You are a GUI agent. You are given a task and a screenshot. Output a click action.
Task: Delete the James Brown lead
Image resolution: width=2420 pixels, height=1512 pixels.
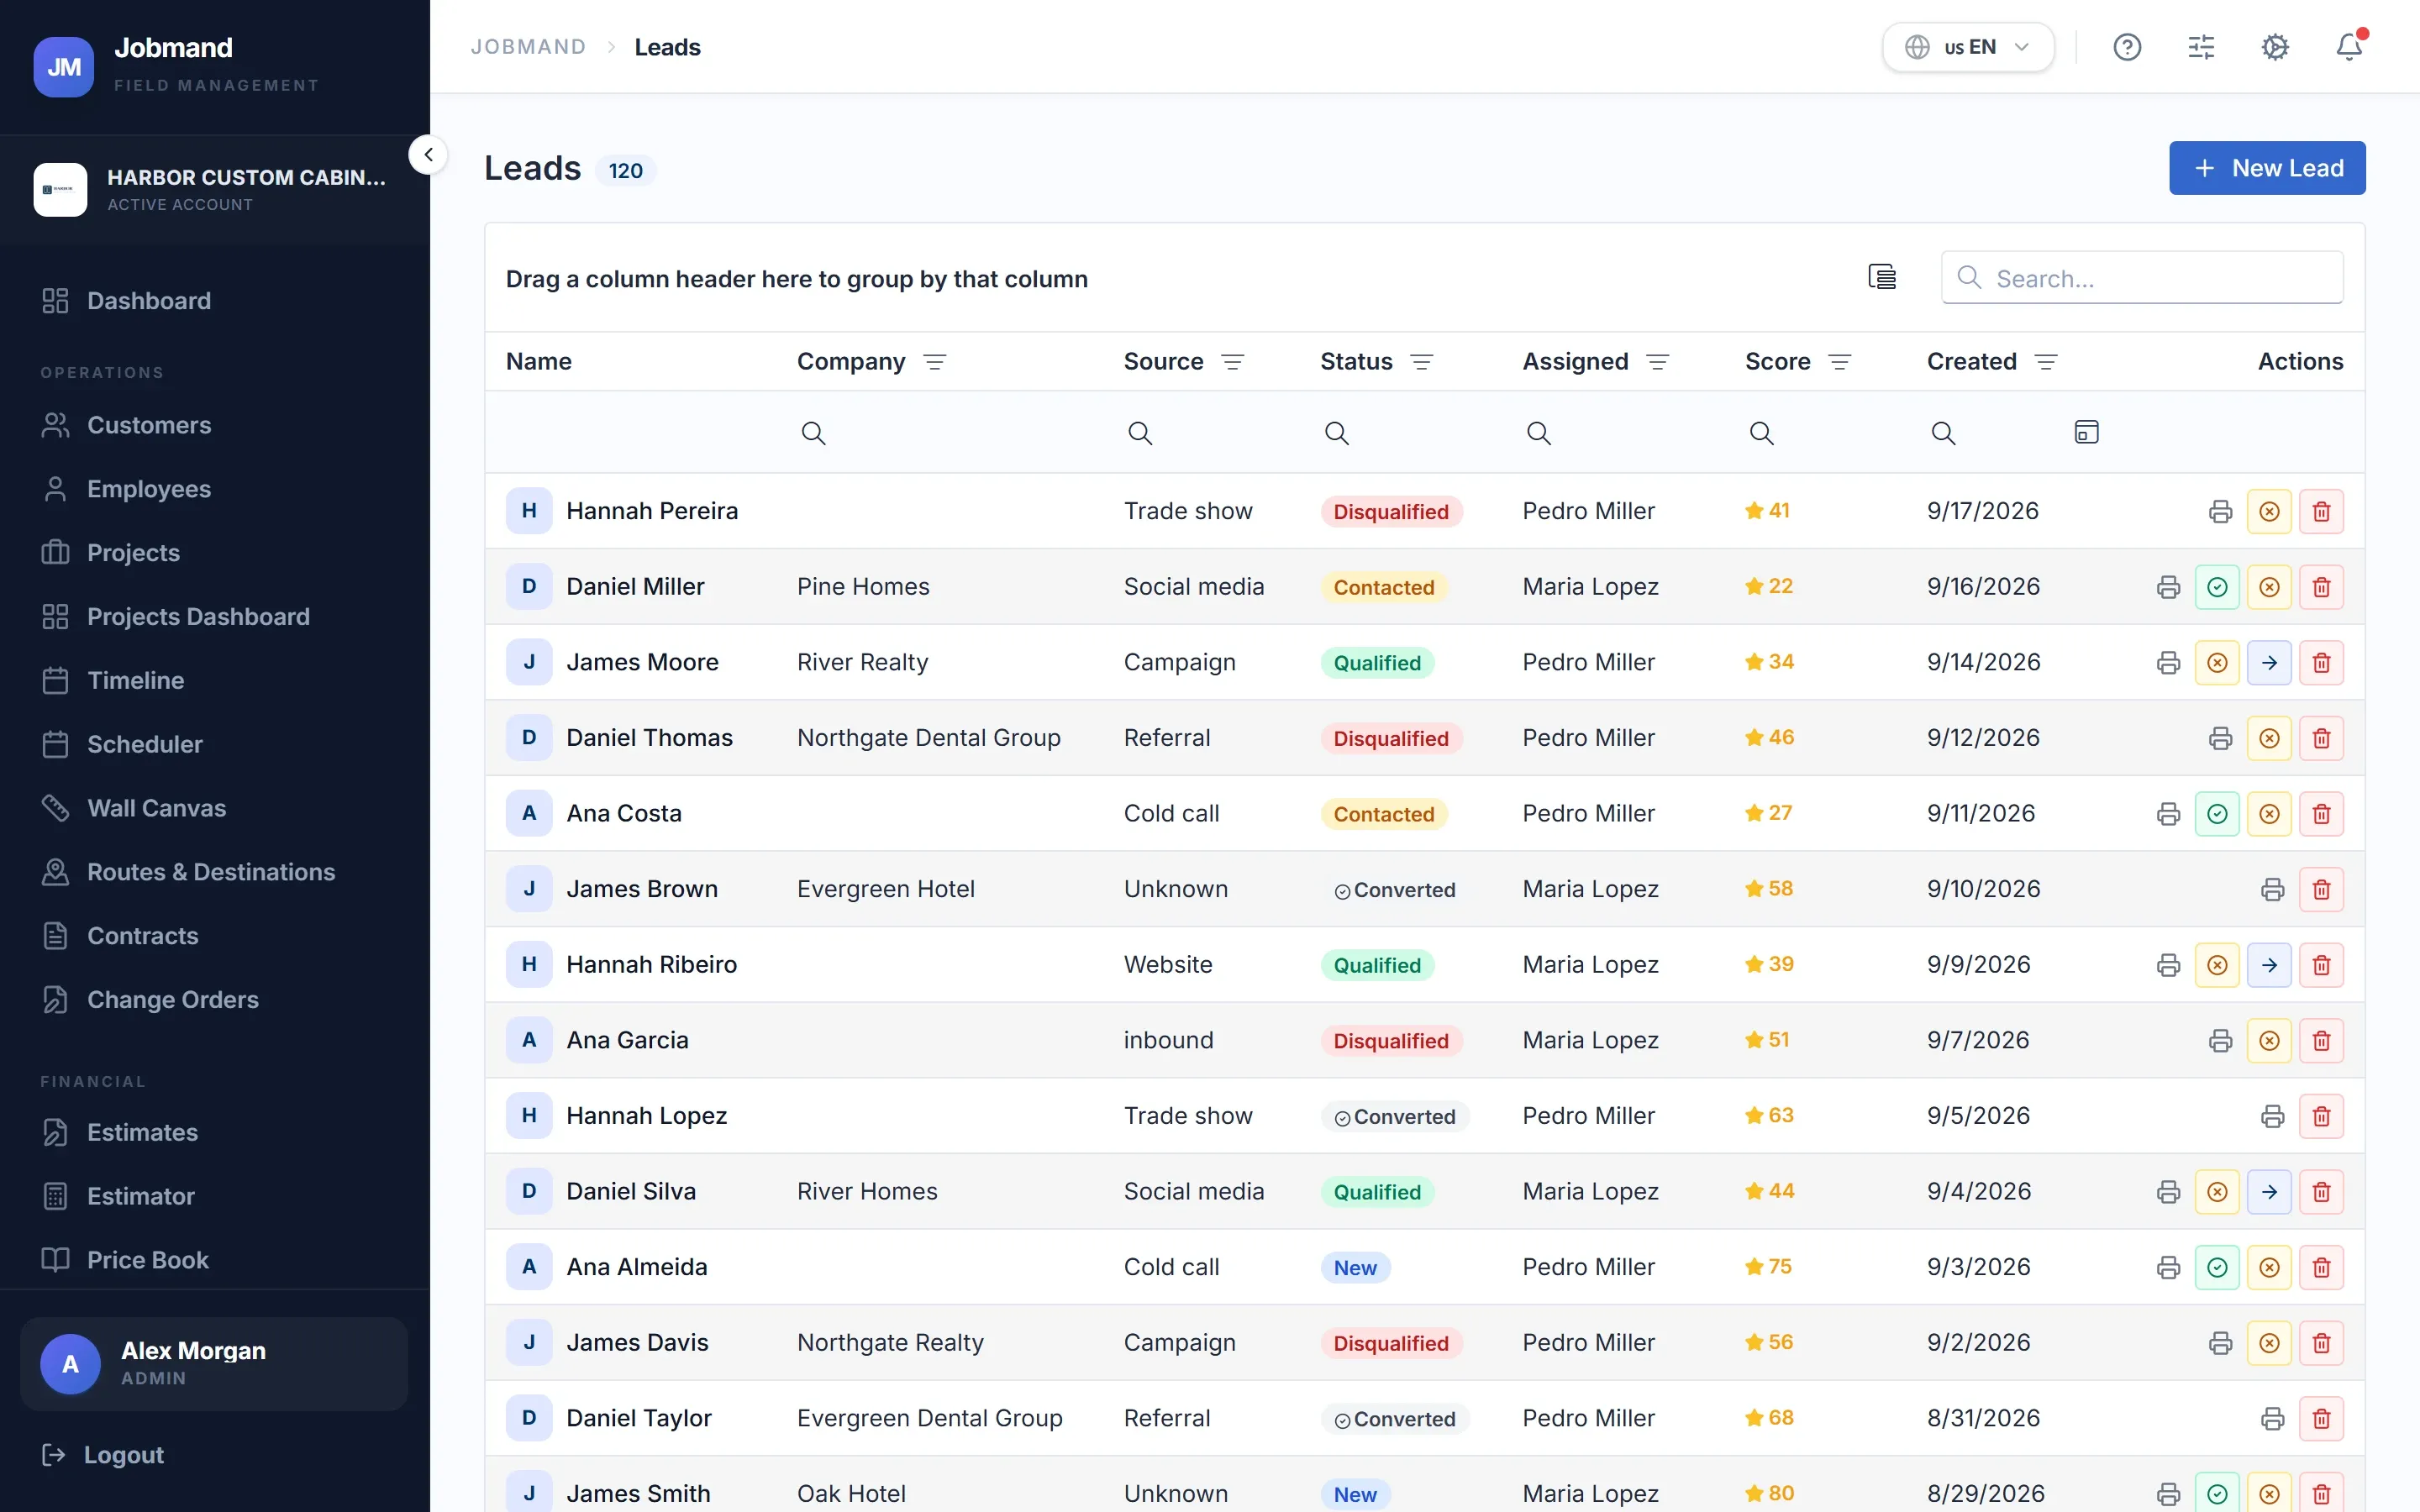pos(2321,889)
